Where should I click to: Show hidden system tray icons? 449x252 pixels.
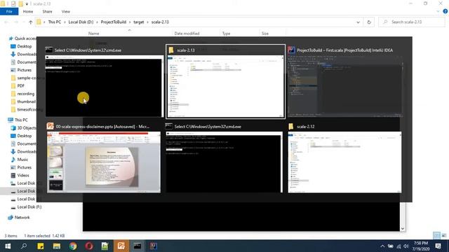[382, 246]
